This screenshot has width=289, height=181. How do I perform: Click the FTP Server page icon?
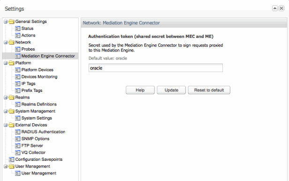[x=17, y=146]
